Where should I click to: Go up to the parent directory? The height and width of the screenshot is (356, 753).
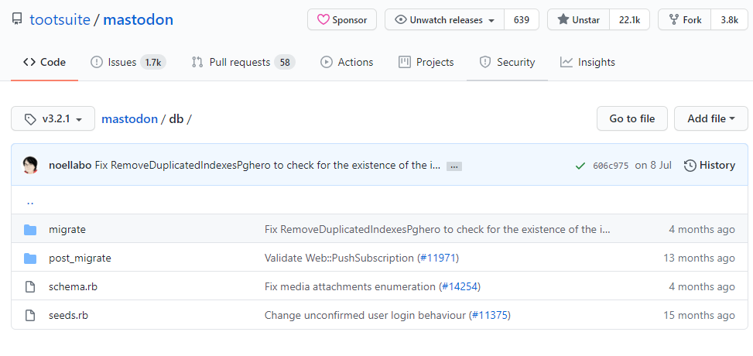click(x=30, y=202)
